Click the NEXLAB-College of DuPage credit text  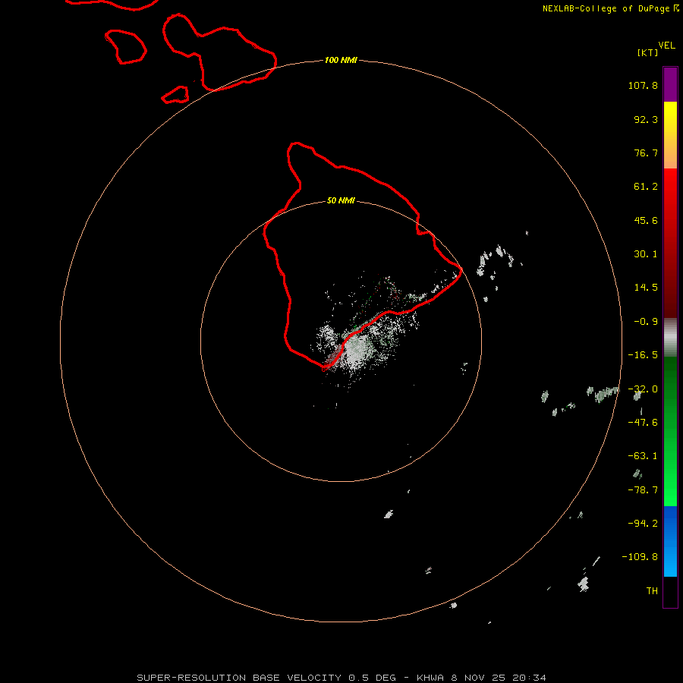coord(606,8)
